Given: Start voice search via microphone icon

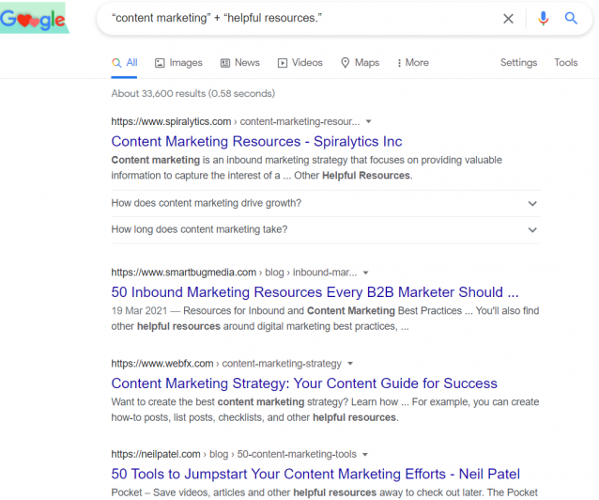Looking at the screenshot, I should tap(543, 18).
